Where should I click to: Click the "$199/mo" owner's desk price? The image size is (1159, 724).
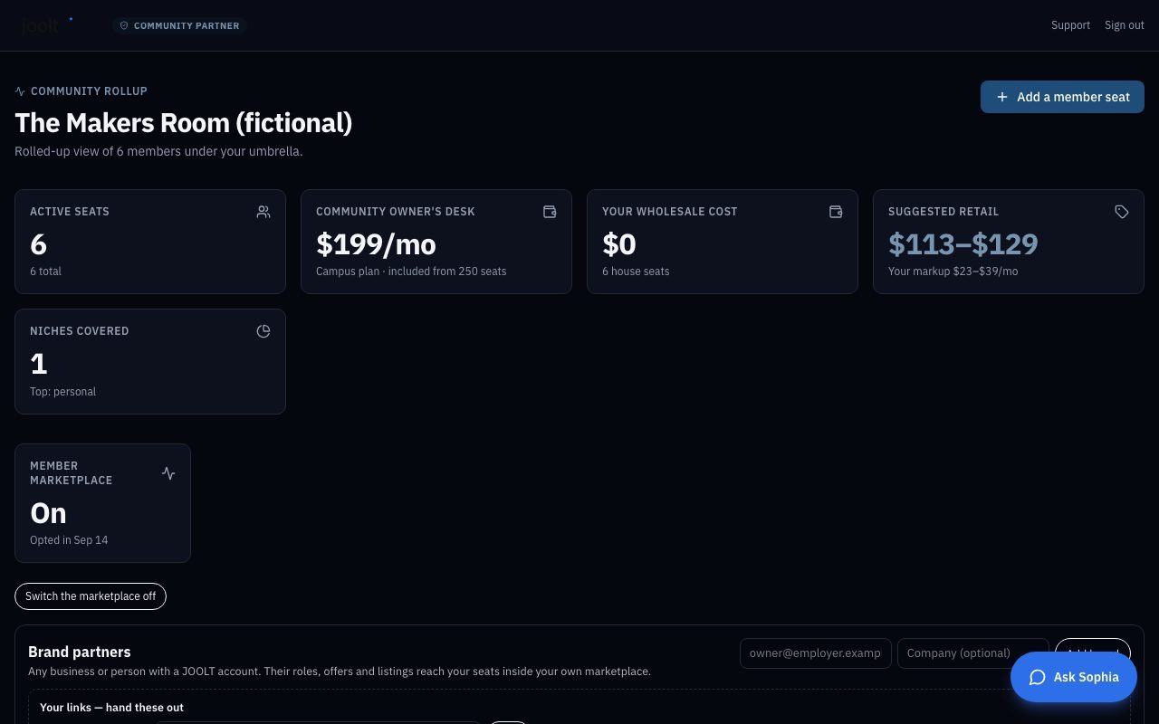coord(376,243)
